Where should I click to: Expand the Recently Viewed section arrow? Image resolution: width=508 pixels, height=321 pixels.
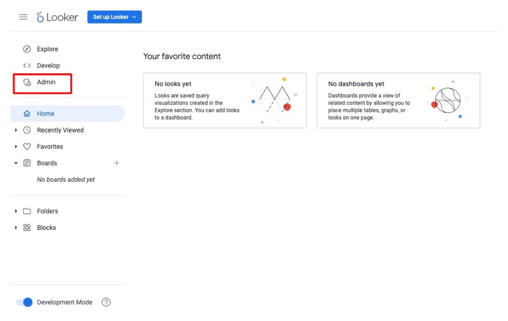pos(16,130)
